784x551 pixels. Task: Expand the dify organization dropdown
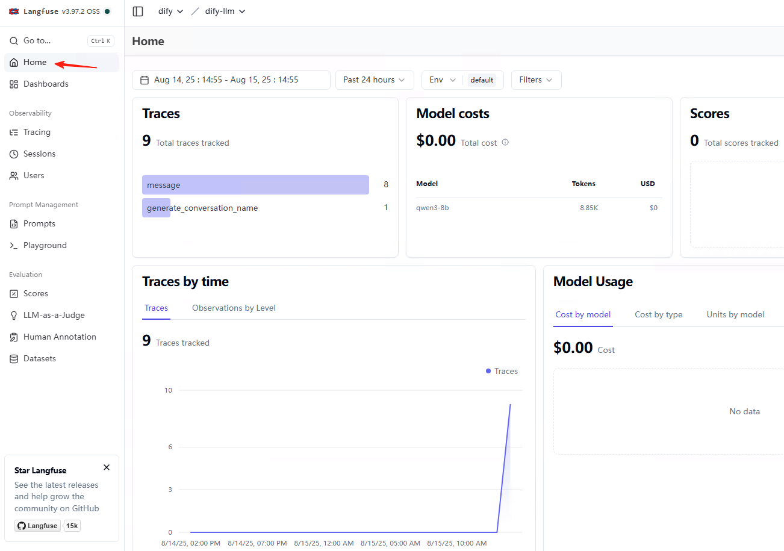(x=170, y=11)
